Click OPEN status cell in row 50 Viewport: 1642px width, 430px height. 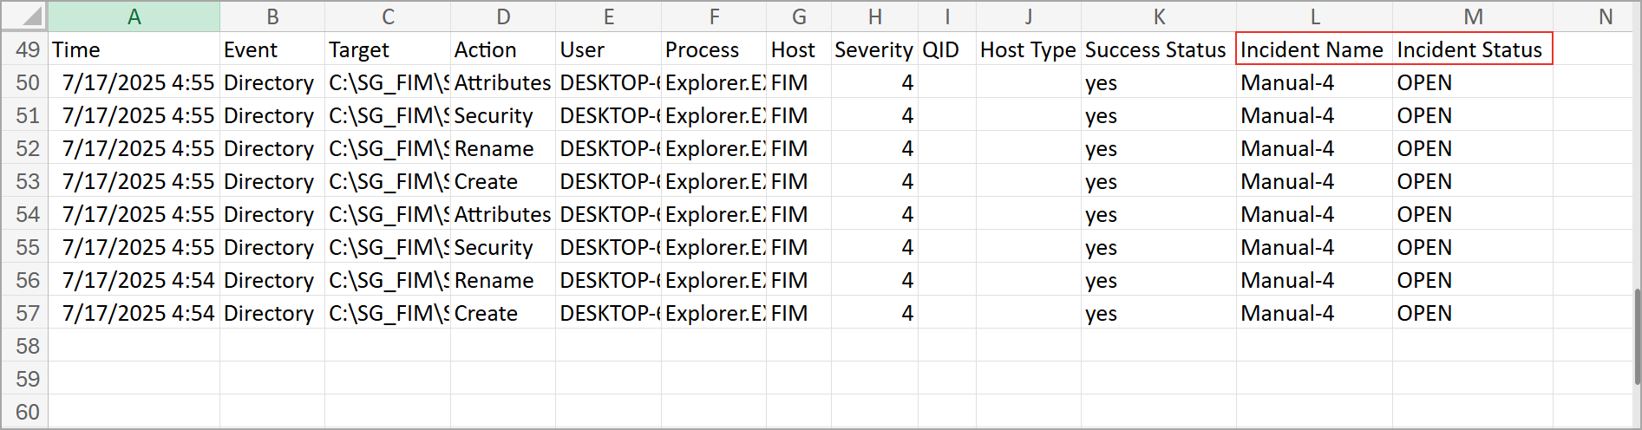(x=1472, y=82)
